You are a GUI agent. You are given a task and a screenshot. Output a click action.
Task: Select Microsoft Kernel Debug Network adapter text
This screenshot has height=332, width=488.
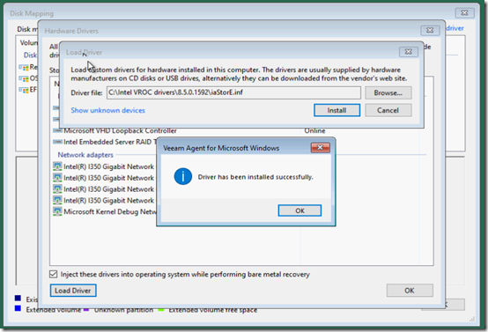[x=110, y=212]
